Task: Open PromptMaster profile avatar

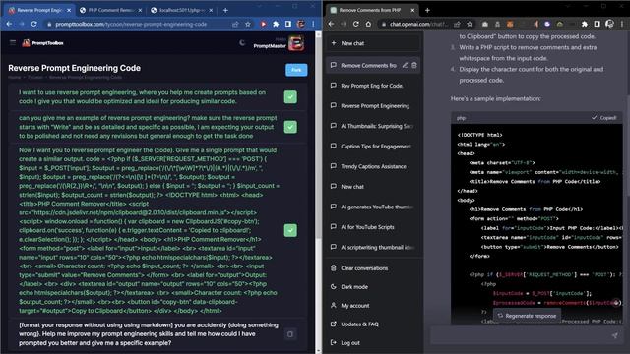Action: tap(296, 43)
